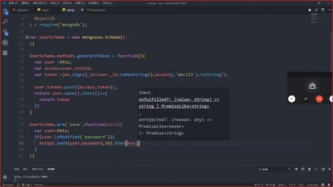Open the Help menu in menu bar

click(108, 3)
